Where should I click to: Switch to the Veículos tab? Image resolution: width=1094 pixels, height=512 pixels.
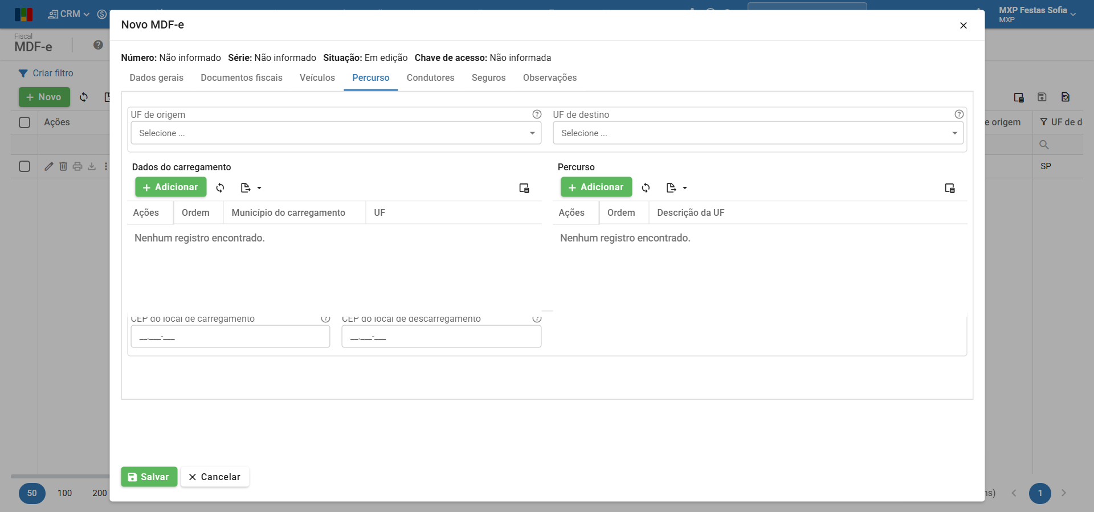(x=317, y=78)
